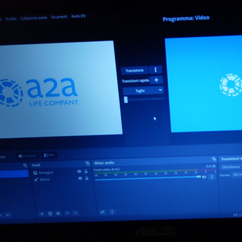The image size is (242, 242).
Task: Click the Mixer audio panel title
Action: (104, 163)
